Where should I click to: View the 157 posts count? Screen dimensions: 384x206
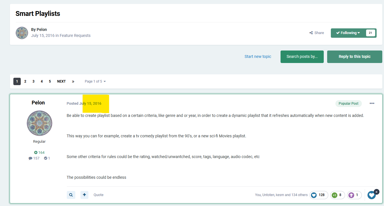pyautogui.click(x=34, y=158)
